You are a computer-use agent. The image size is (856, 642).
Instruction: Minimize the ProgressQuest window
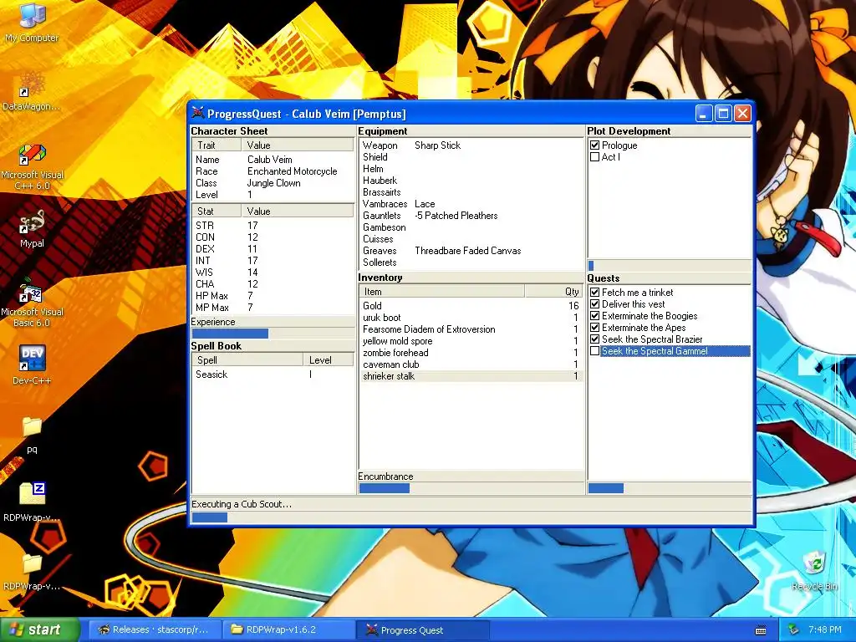click(704, 114)
